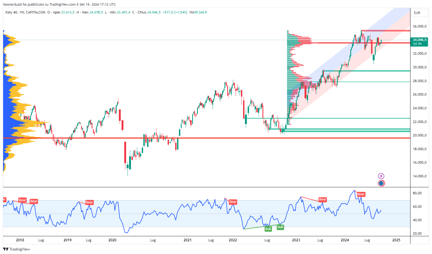Select the low value Min. 33.407,4

point(118,12)
